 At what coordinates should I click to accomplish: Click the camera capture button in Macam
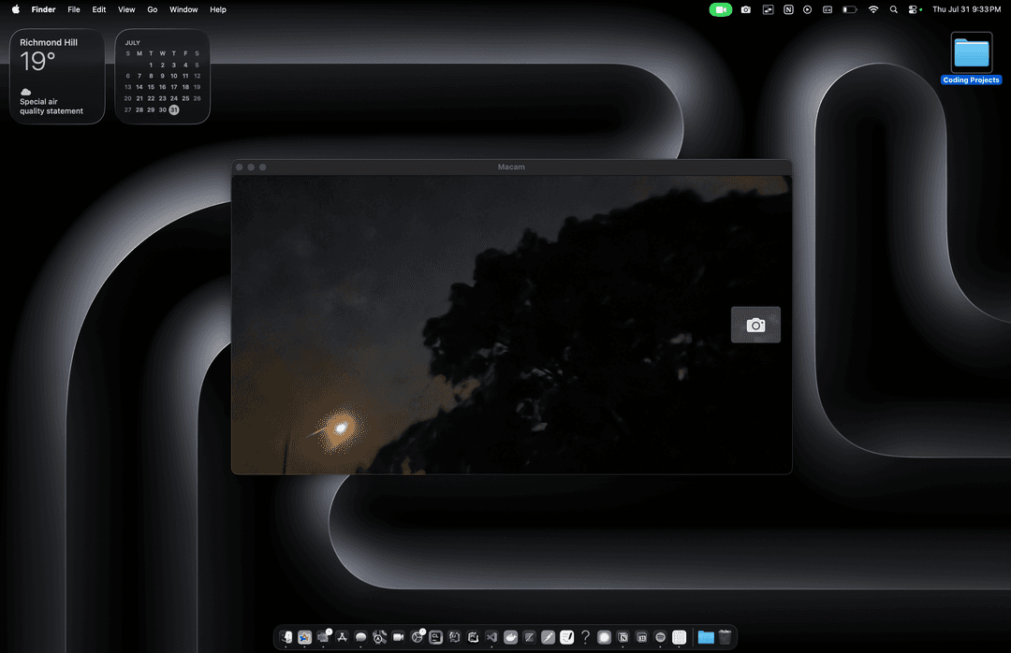tap(755, 325)
